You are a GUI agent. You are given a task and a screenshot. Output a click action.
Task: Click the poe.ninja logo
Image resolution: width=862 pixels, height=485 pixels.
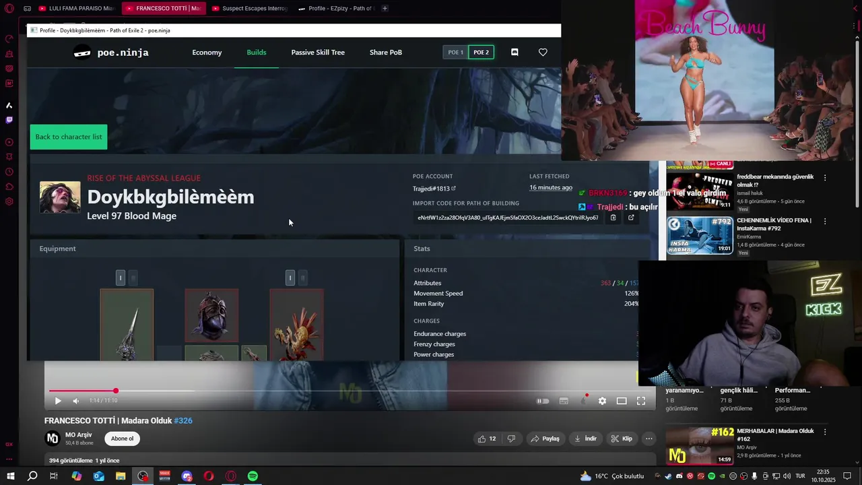click(111, 53)
